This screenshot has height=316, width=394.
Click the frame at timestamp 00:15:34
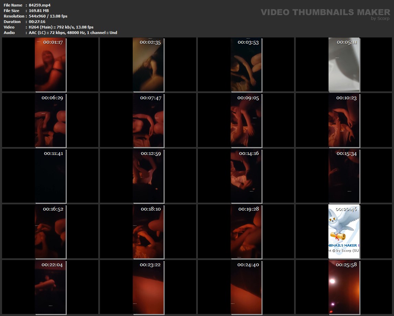click(x=344, y=176)
